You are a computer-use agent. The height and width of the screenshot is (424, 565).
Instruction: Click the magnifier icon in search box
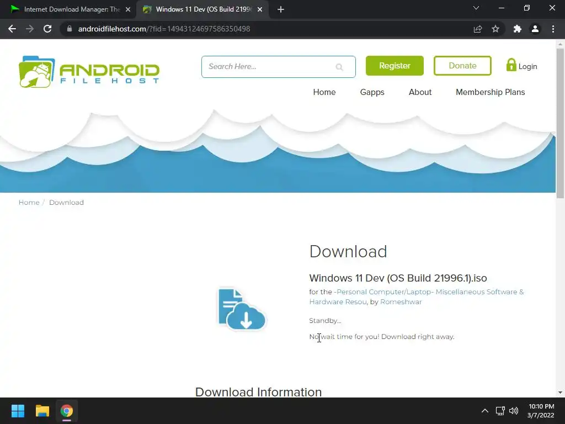point(339,67)
